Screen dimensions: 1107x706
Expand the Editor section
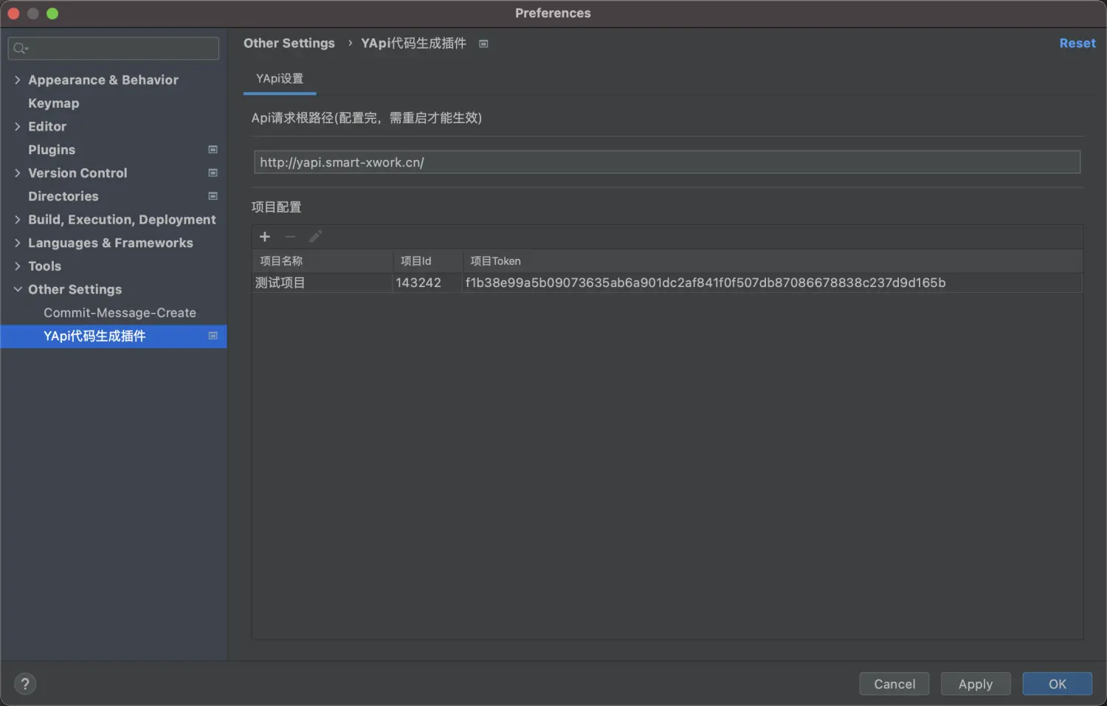coord(18,126)
